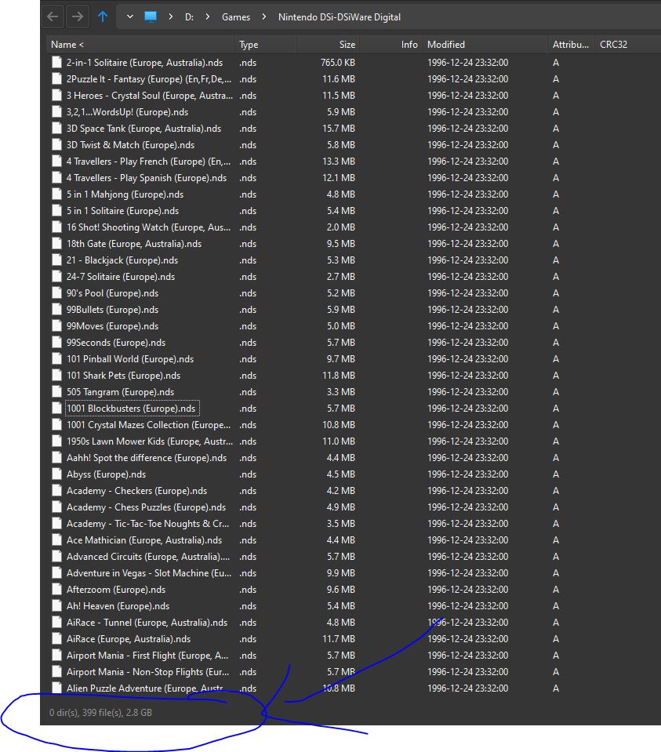Expand chevron after D: breadcrumb
This screenshot has width=661, height=752.
(x=208, y=16)
